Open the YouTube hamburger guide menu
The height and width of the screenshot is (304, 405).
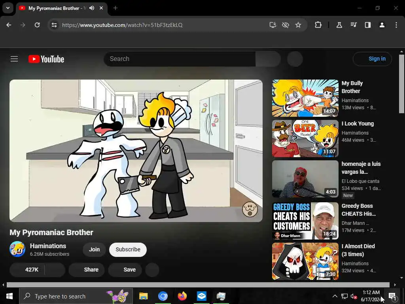14,59
